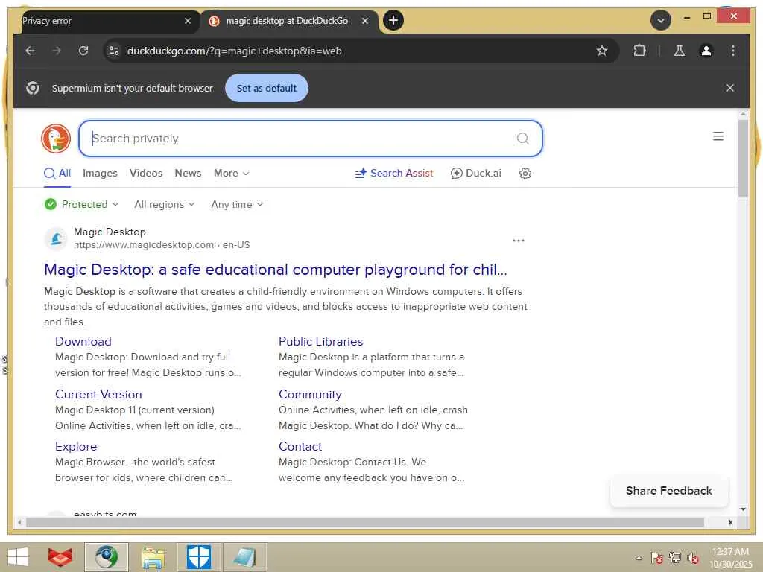Expand the All regions dropdown
763x572 pixels.
pyautogui.click(x=165, y=204)
